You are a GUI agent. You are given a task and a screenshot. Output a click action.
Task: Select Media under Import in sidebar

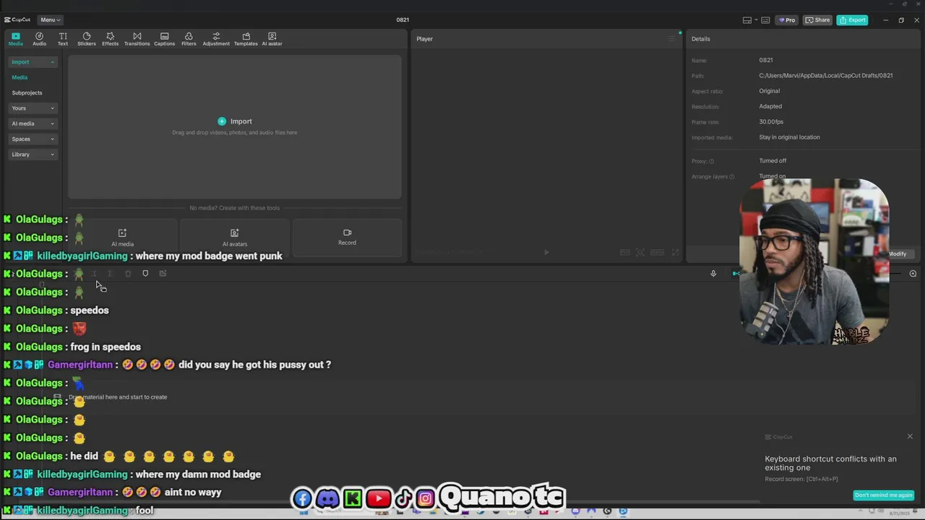click(20, 77)
